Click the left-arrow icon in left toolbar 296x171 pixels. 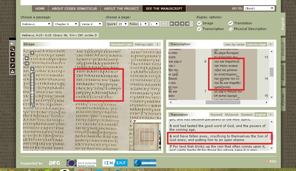pos(13,60)
